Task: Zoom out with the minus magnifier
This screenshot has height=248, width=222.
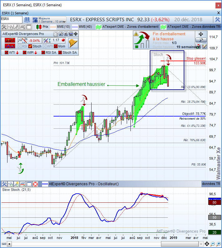Action: [x=213, y=244]
